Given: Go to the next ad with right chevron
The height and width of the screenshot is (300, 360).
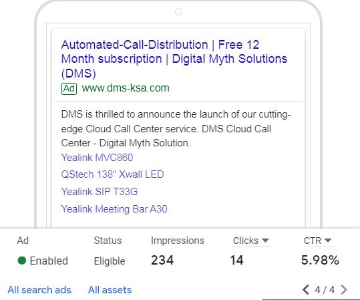Looking at the screenshot, I should click(x=344, y=290).
